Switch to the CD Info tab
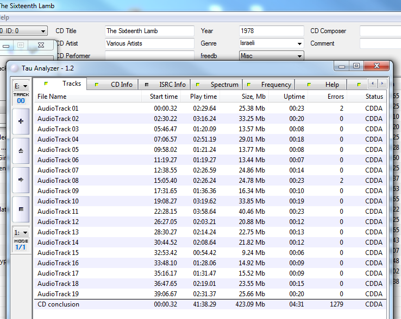Viewport: 401px width, 319px height. 112,85
